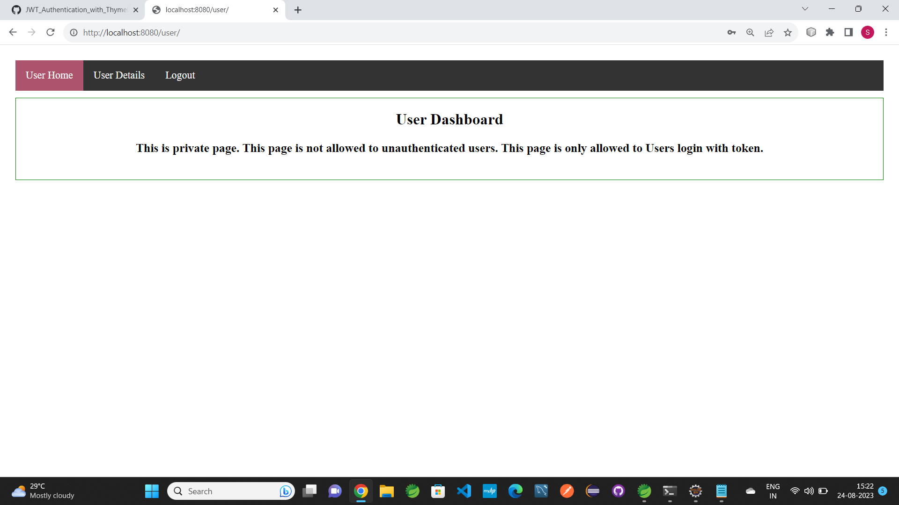Switch to JWT_Authentication GitHub tab
This screenshot has height=505, width=899.
[75, 10]
